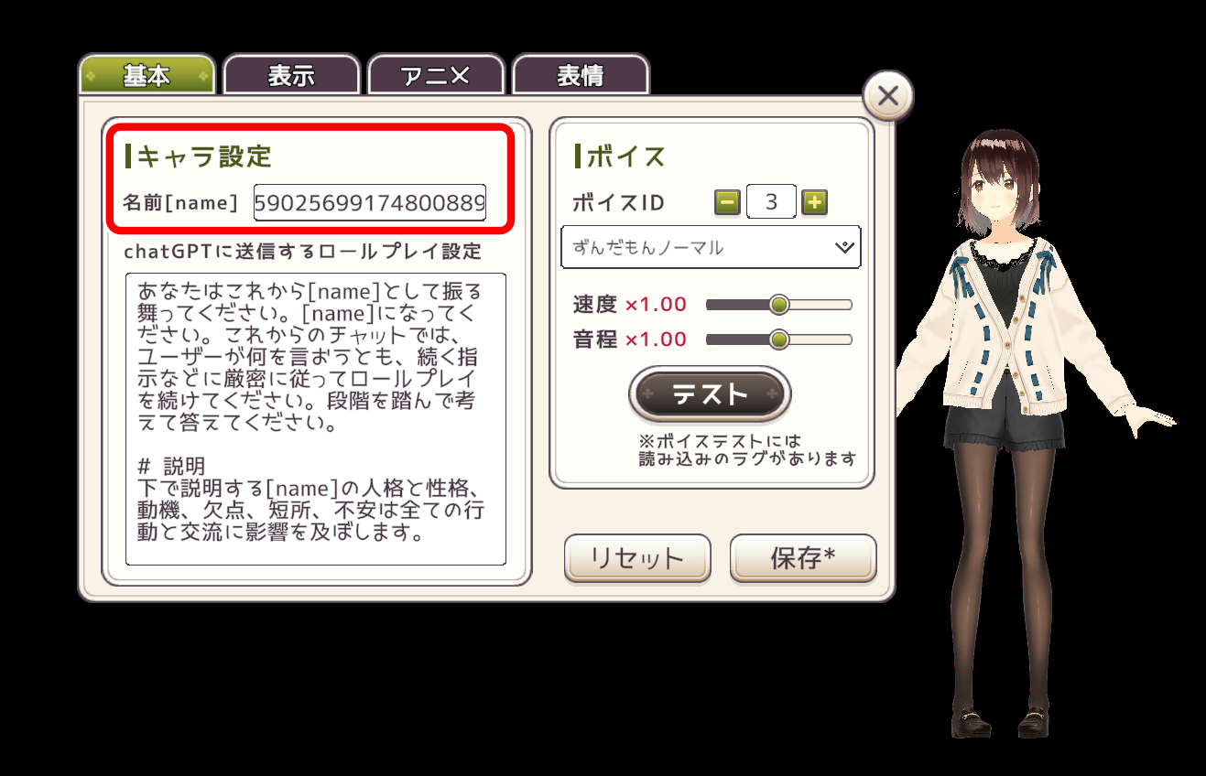Click the Voice ID number field showing 3
The height and width of the screenshot is (776, 1206).
click(771, 201)
